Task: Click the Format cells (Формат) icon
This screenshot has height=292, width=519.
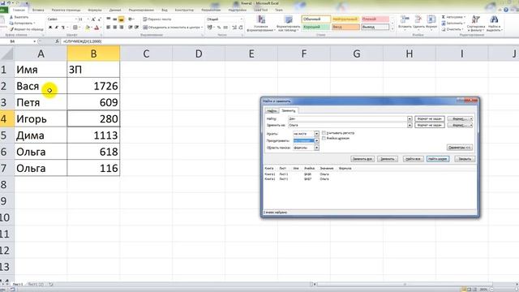Action: coord(431,19)
